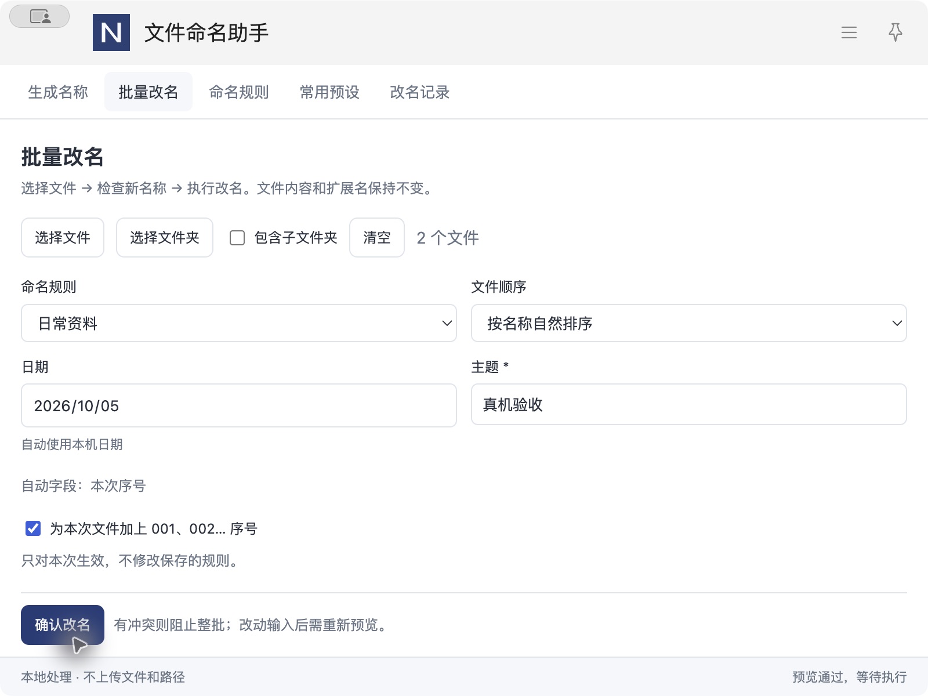928x696 pixels.
Task: Click the 自动字段:本次序号 text
Action: (84, 485)
